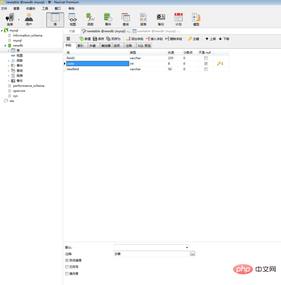This screenshot has width=281, height=285.
Task: Enable the unsigned (无符号) checkbox
Action: (x=67, y=267)
